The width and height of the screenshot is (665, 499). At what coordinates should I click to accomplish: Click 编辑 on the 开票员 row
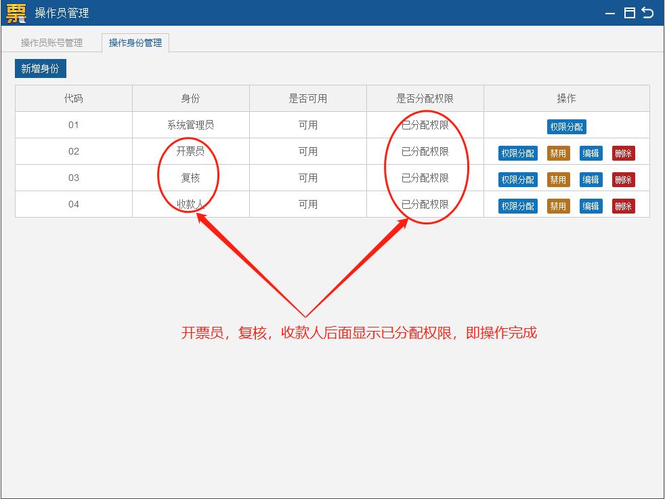point(590,153)
